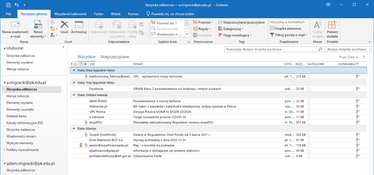Flag the eBOK PGNiG message
The image size is (374, 175).
[358, 101]
